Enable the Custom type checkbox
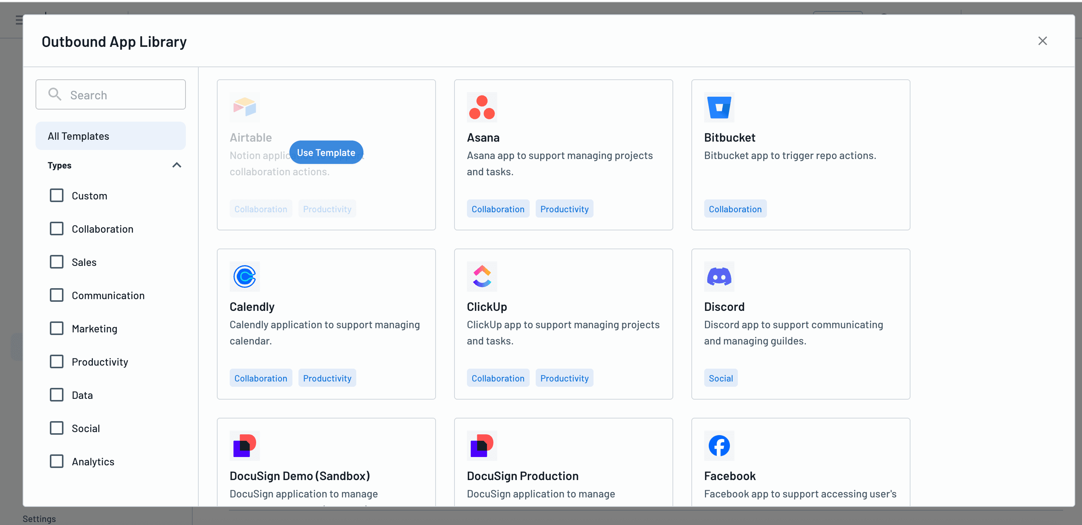 point(57,195)
